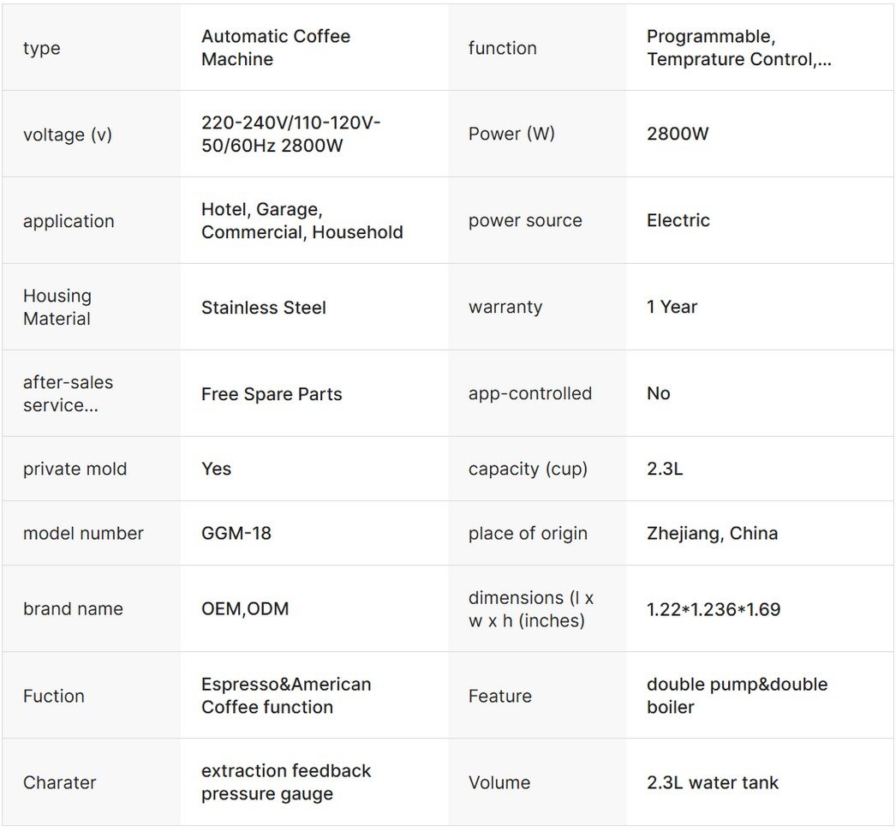Click the 'Free Spare Parts' value
This screenshot has width=896, height=832.
point(271,394)
